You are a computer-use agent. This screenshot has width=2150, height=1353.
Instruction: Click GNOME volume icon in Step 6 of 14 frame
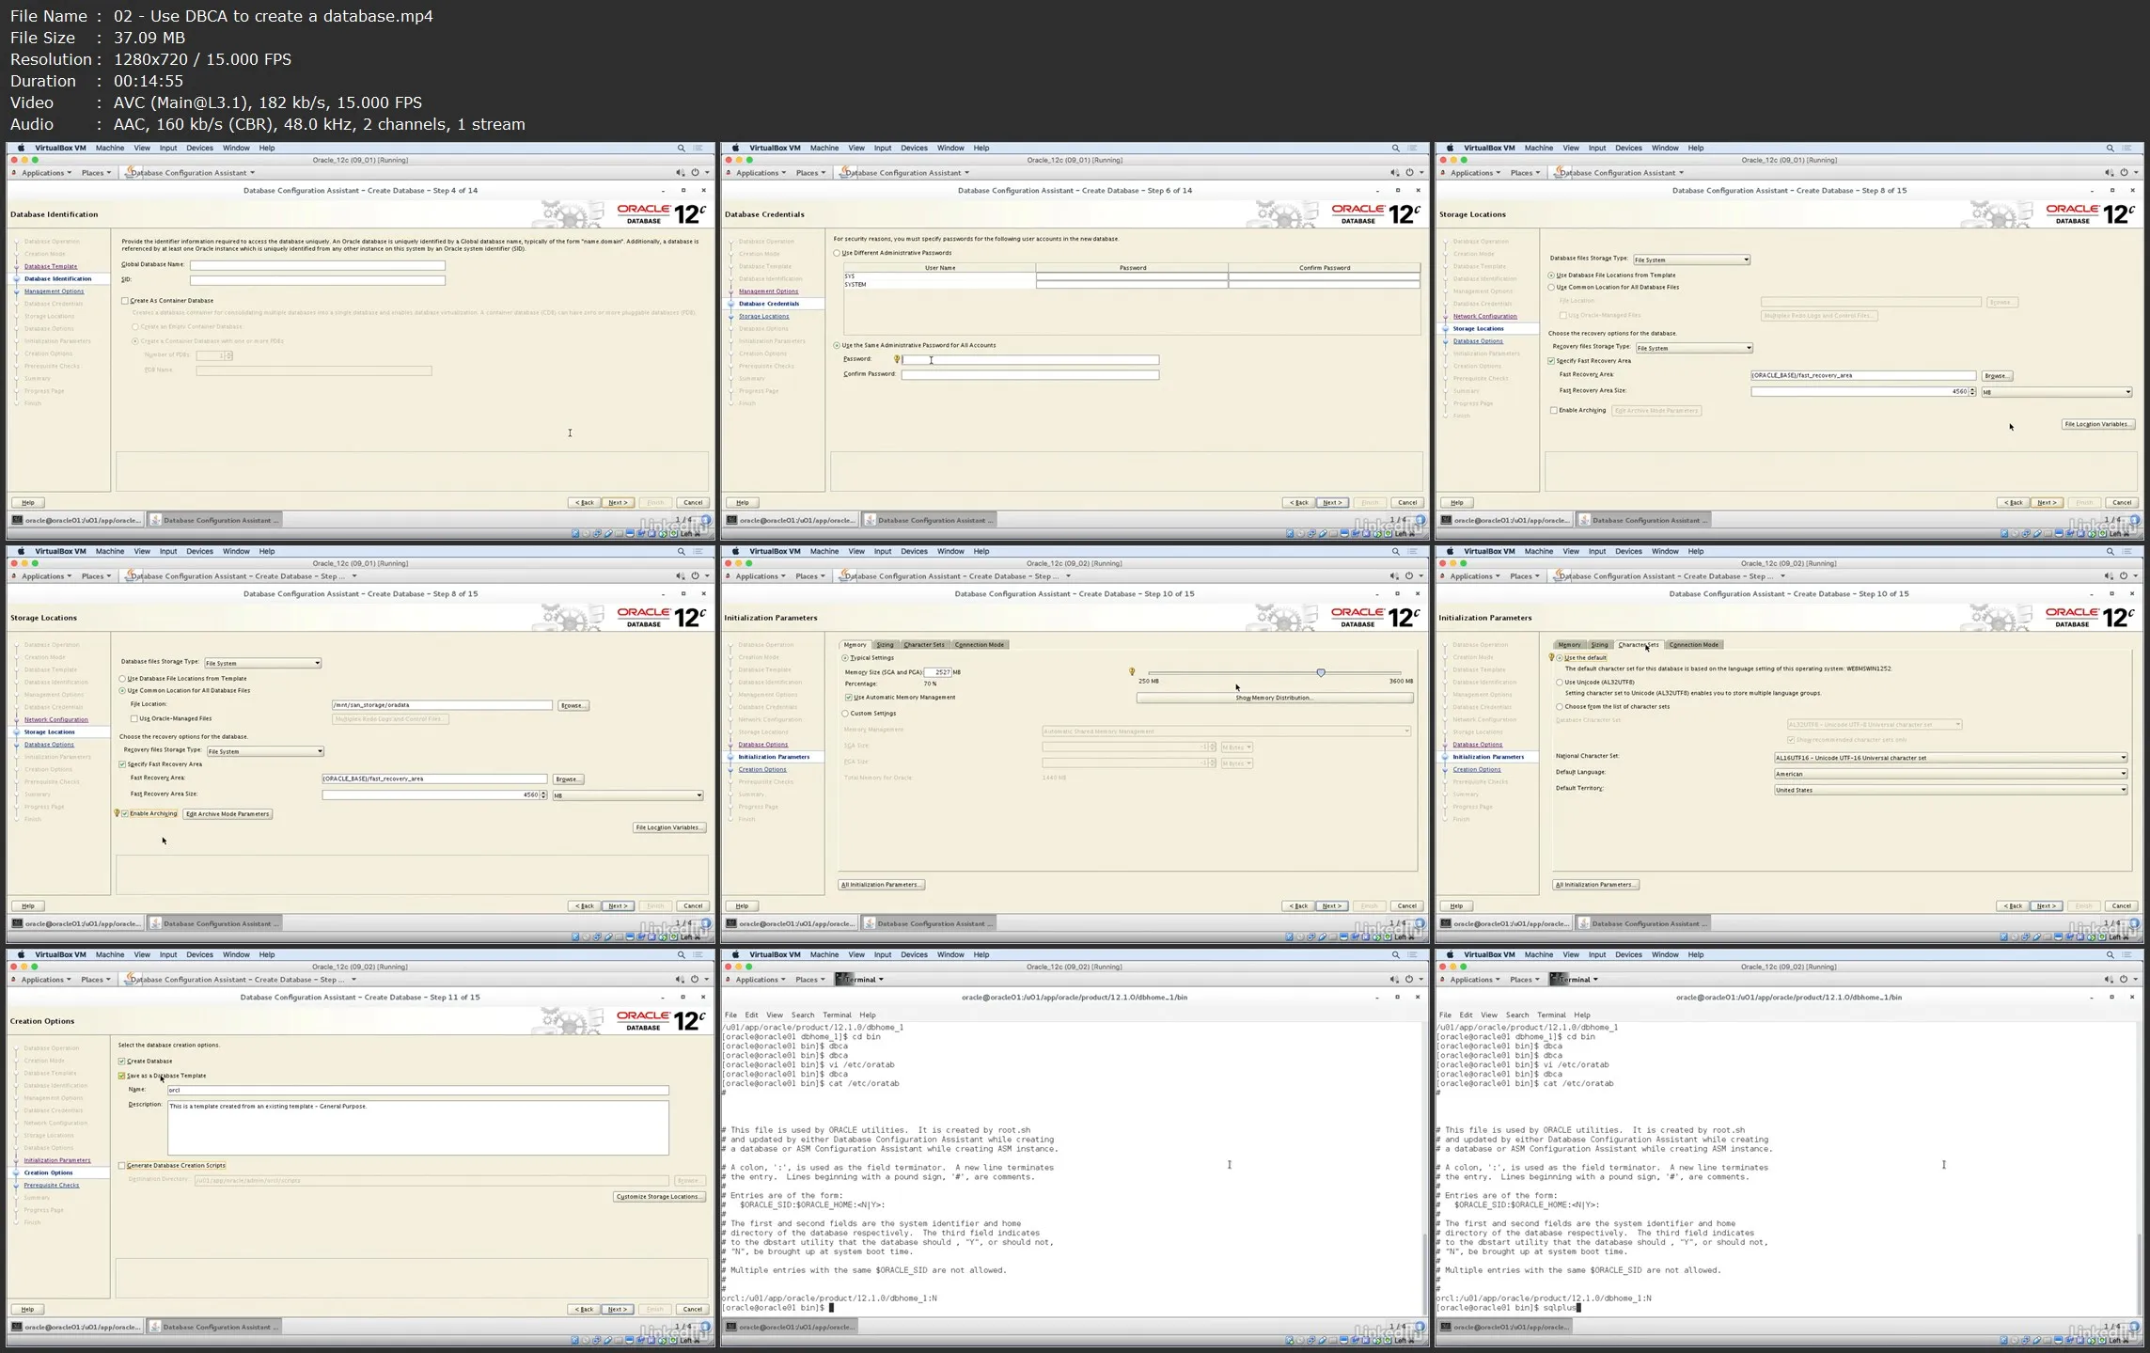1394,172
